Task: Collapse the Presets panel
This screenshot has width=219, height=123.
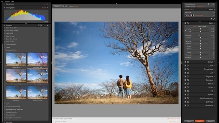Action: click(4, 25)
